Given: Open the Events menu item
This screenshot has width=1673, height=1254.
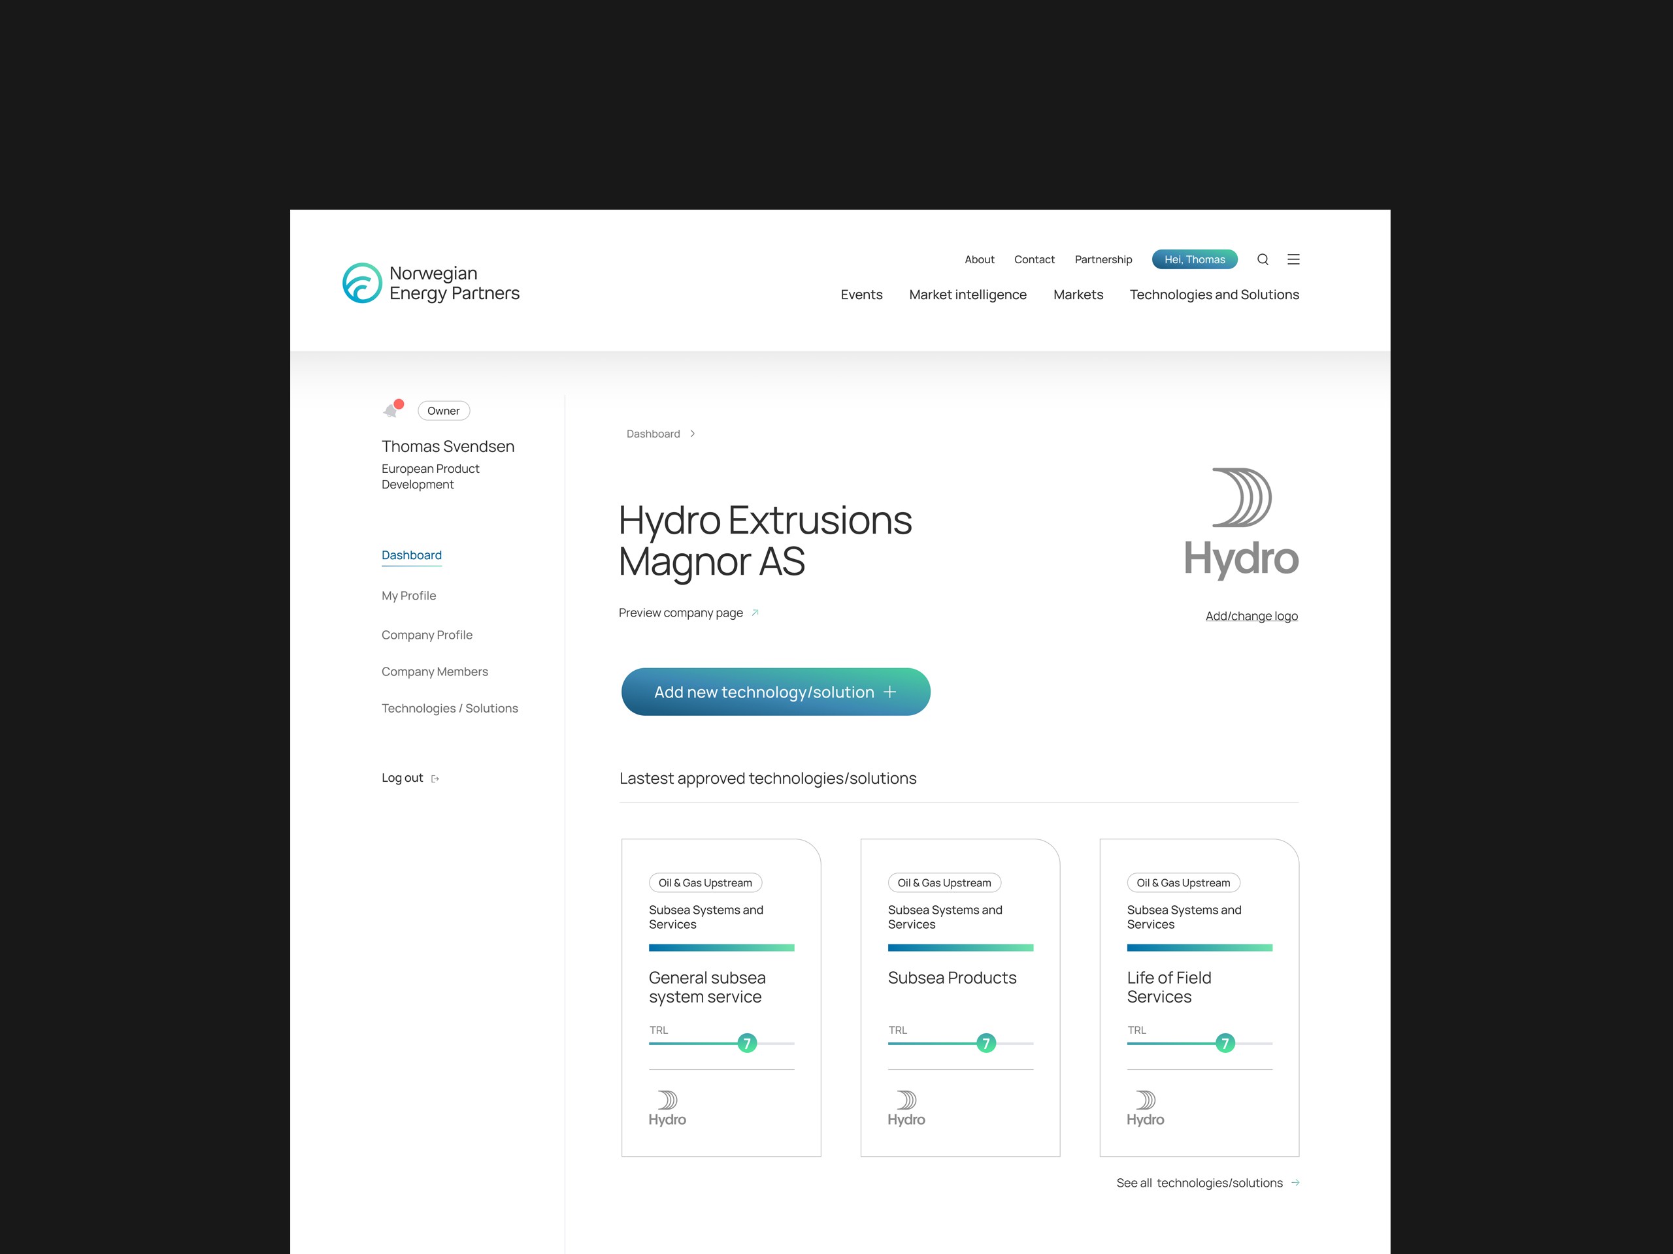Looking at the screenshot, I should [x=861, y=295].
